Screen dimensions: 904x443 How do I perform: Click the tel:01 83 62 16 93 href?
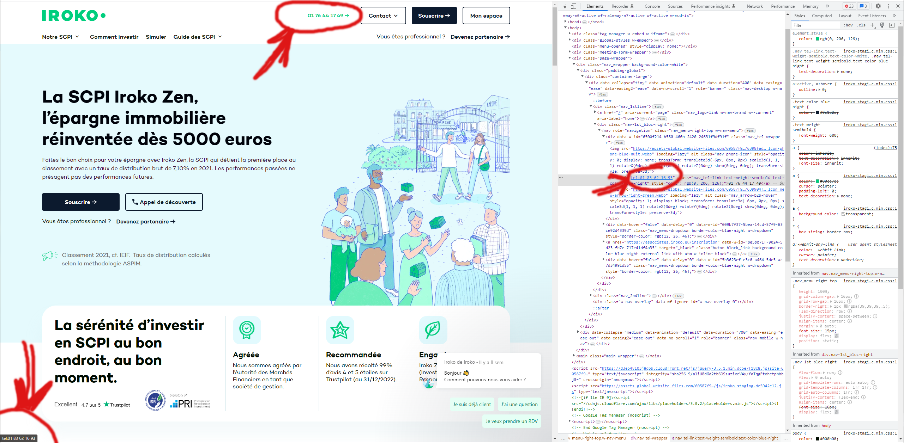pos(651,178)
